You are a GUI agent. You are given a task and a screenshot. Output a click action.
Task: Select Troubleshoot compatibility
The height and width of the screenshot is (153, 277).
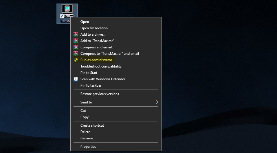click(x=116, y=66)
